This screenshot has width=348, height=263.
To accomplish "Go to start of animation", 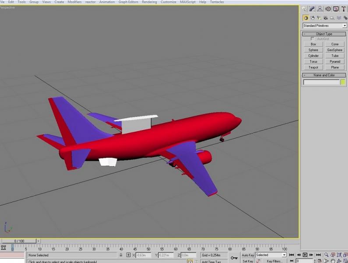I will tap(292, 255).
